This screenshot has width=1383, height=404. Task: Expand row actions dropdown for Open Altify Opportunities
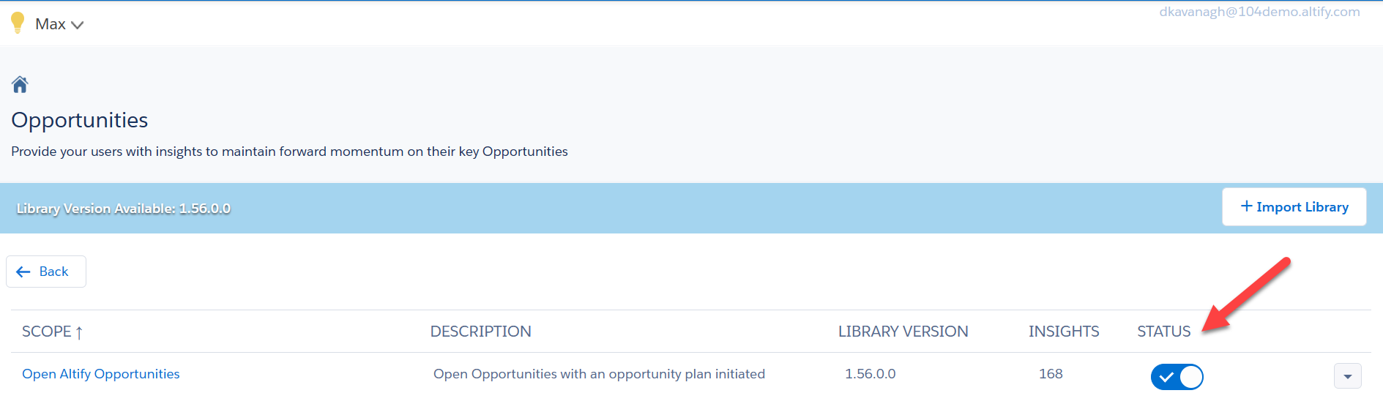[1347, 376]
